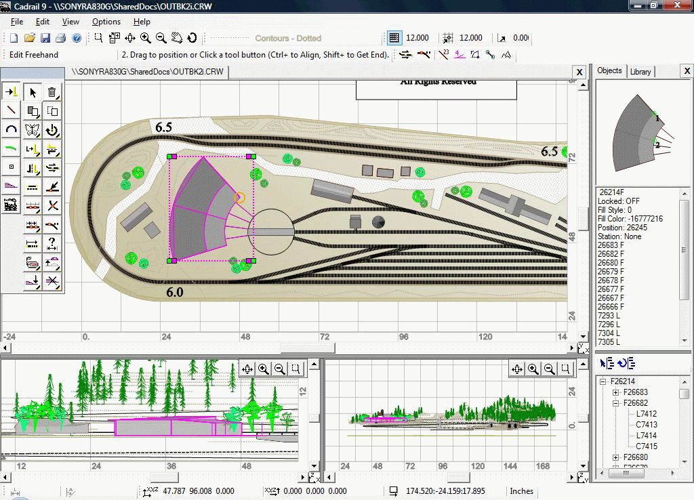Open the Options menu
Viewport: 694px width, 500px height.
tap(106, 22)
